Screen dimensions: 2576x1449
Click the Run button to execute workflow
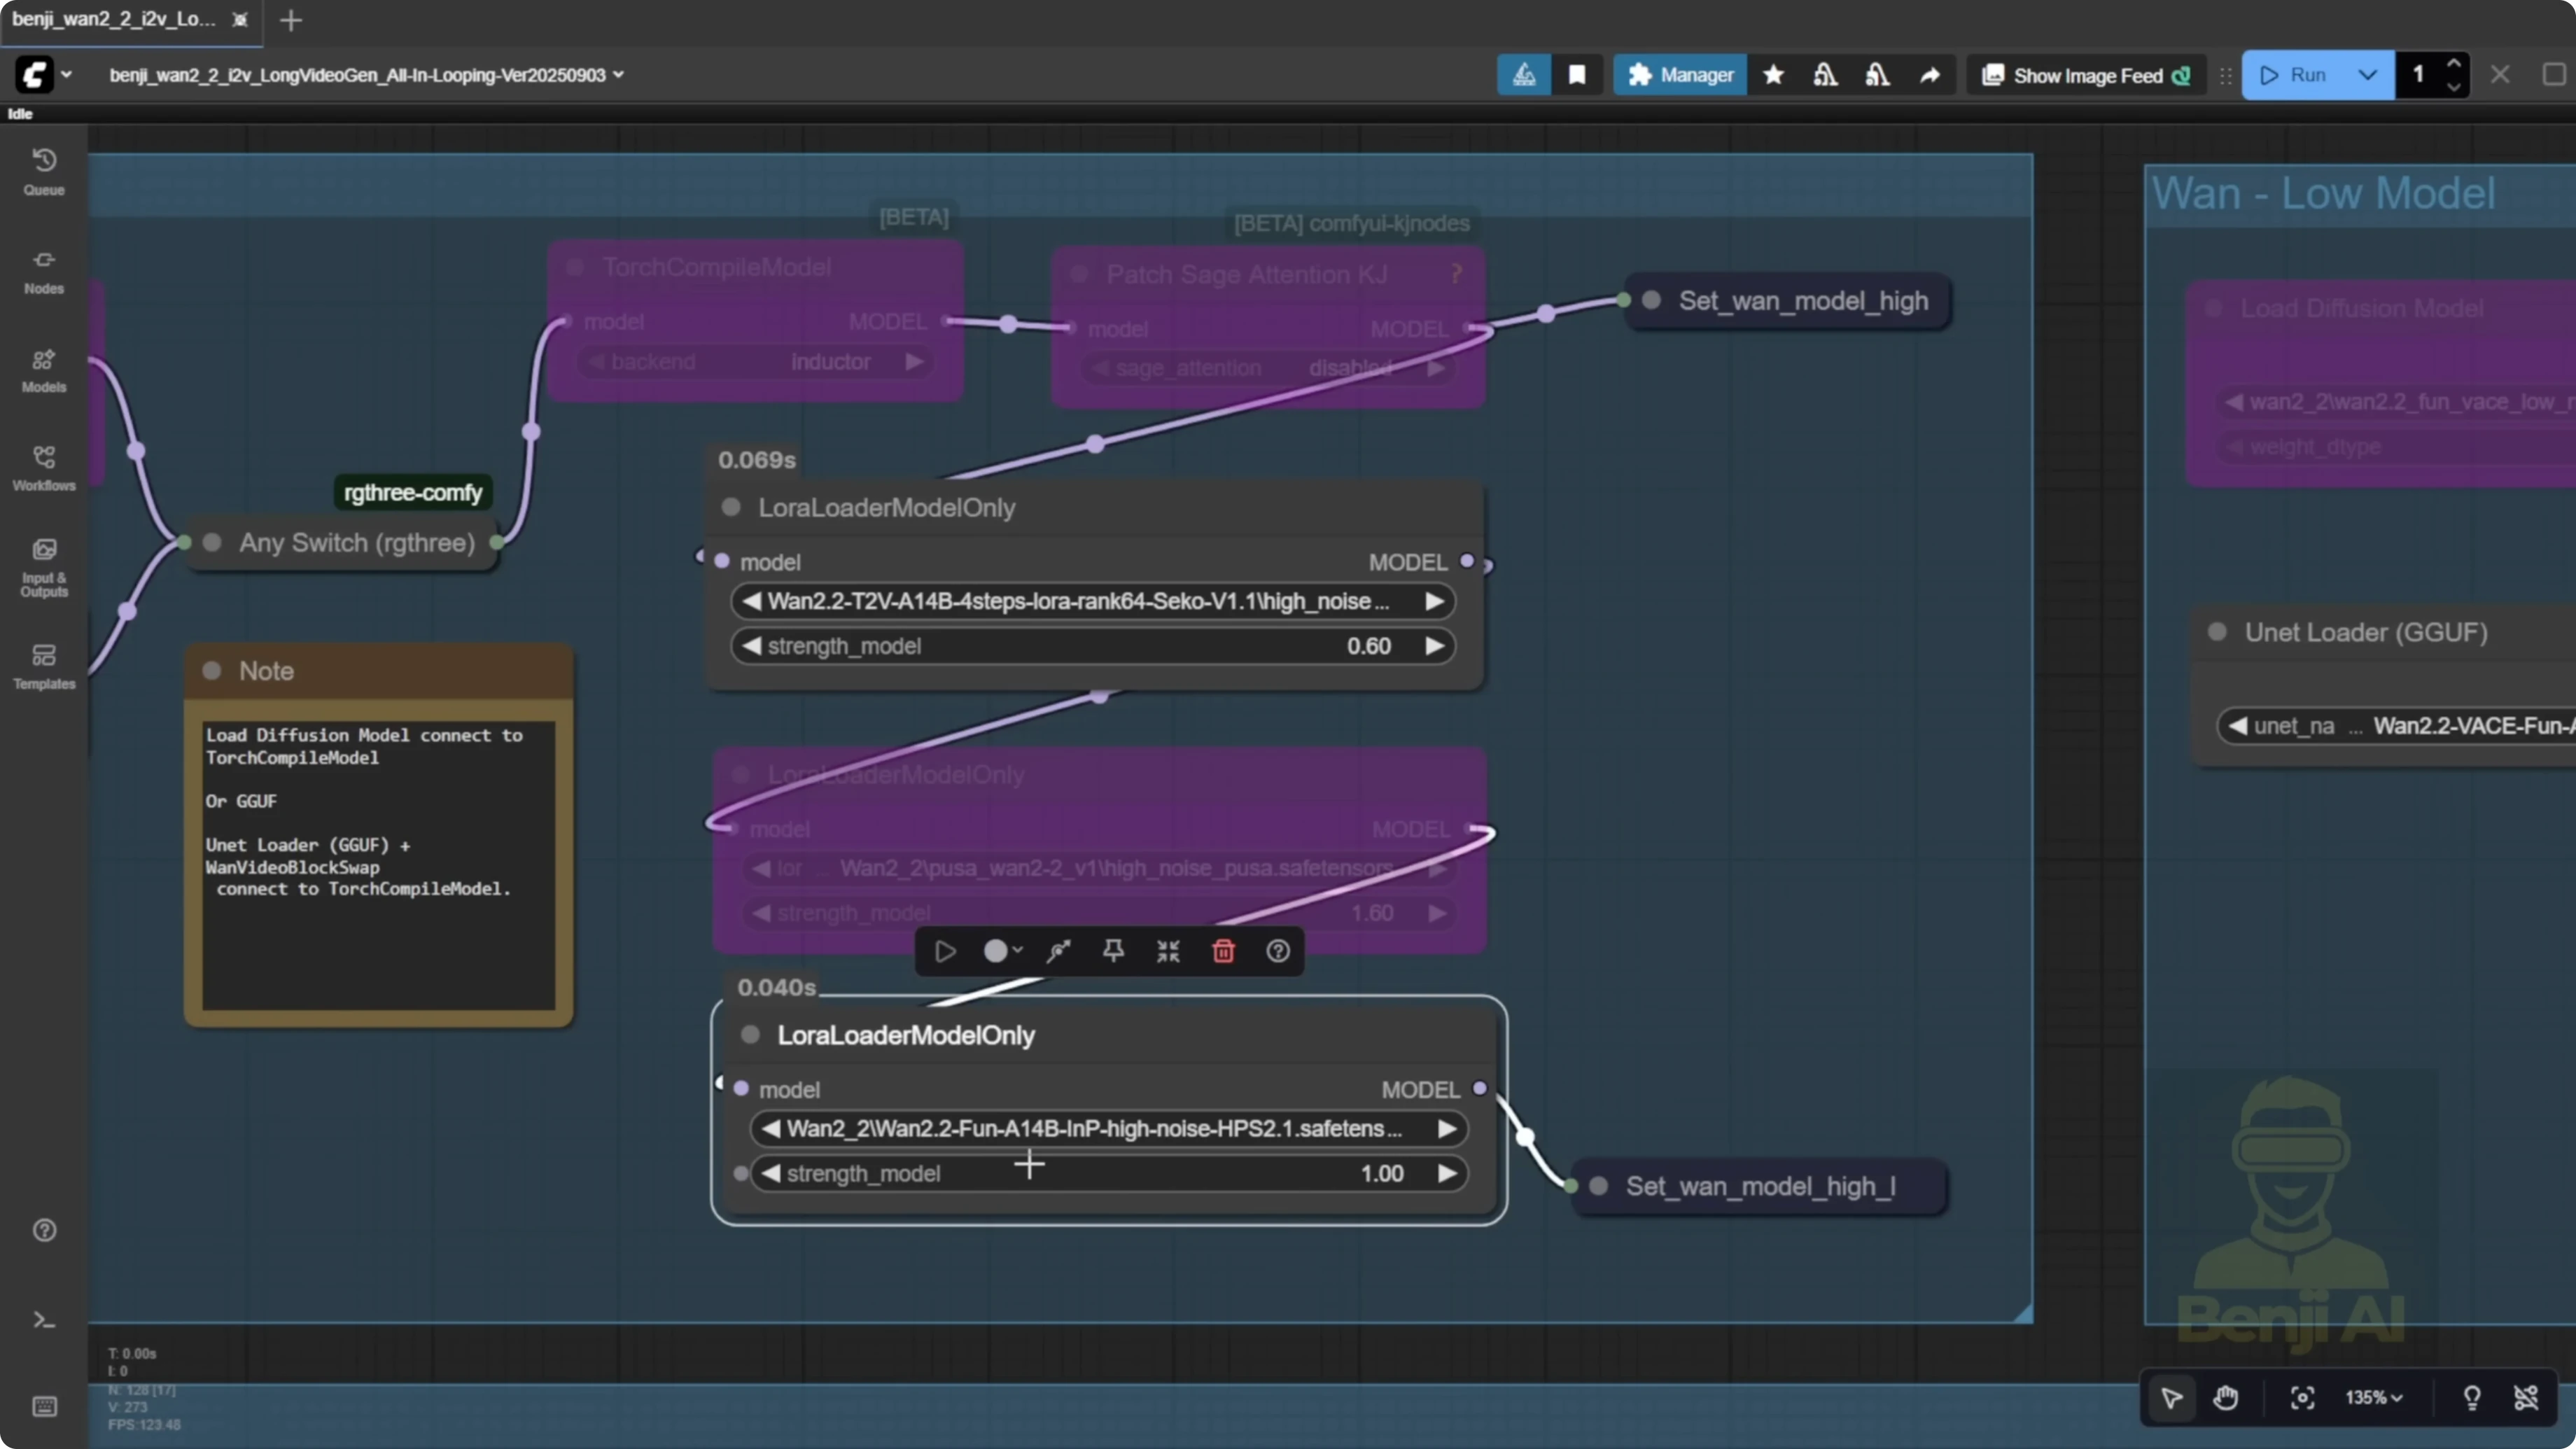2300,74
